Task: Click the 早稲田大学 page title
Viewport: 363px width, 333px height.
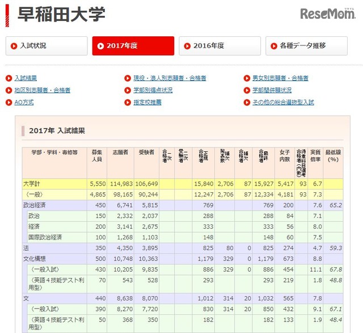Action: click(61, 14)
